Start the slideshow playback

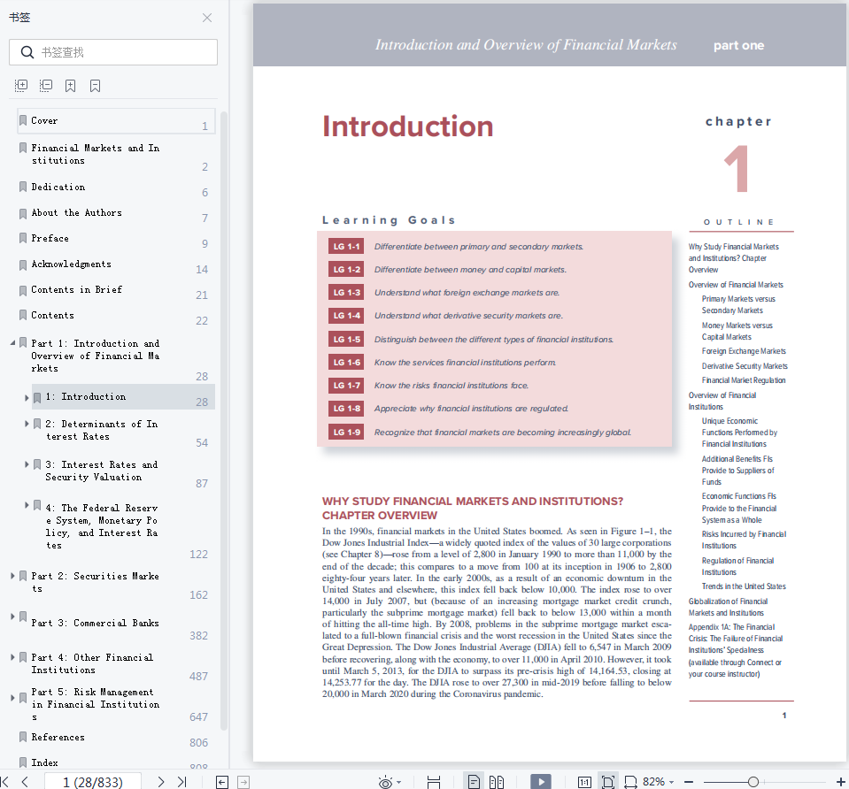(541, 781)
